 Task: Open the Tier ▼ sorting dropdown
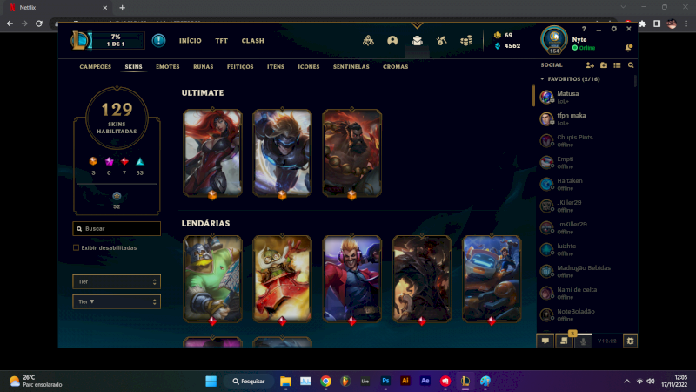[x=117, y=301]
